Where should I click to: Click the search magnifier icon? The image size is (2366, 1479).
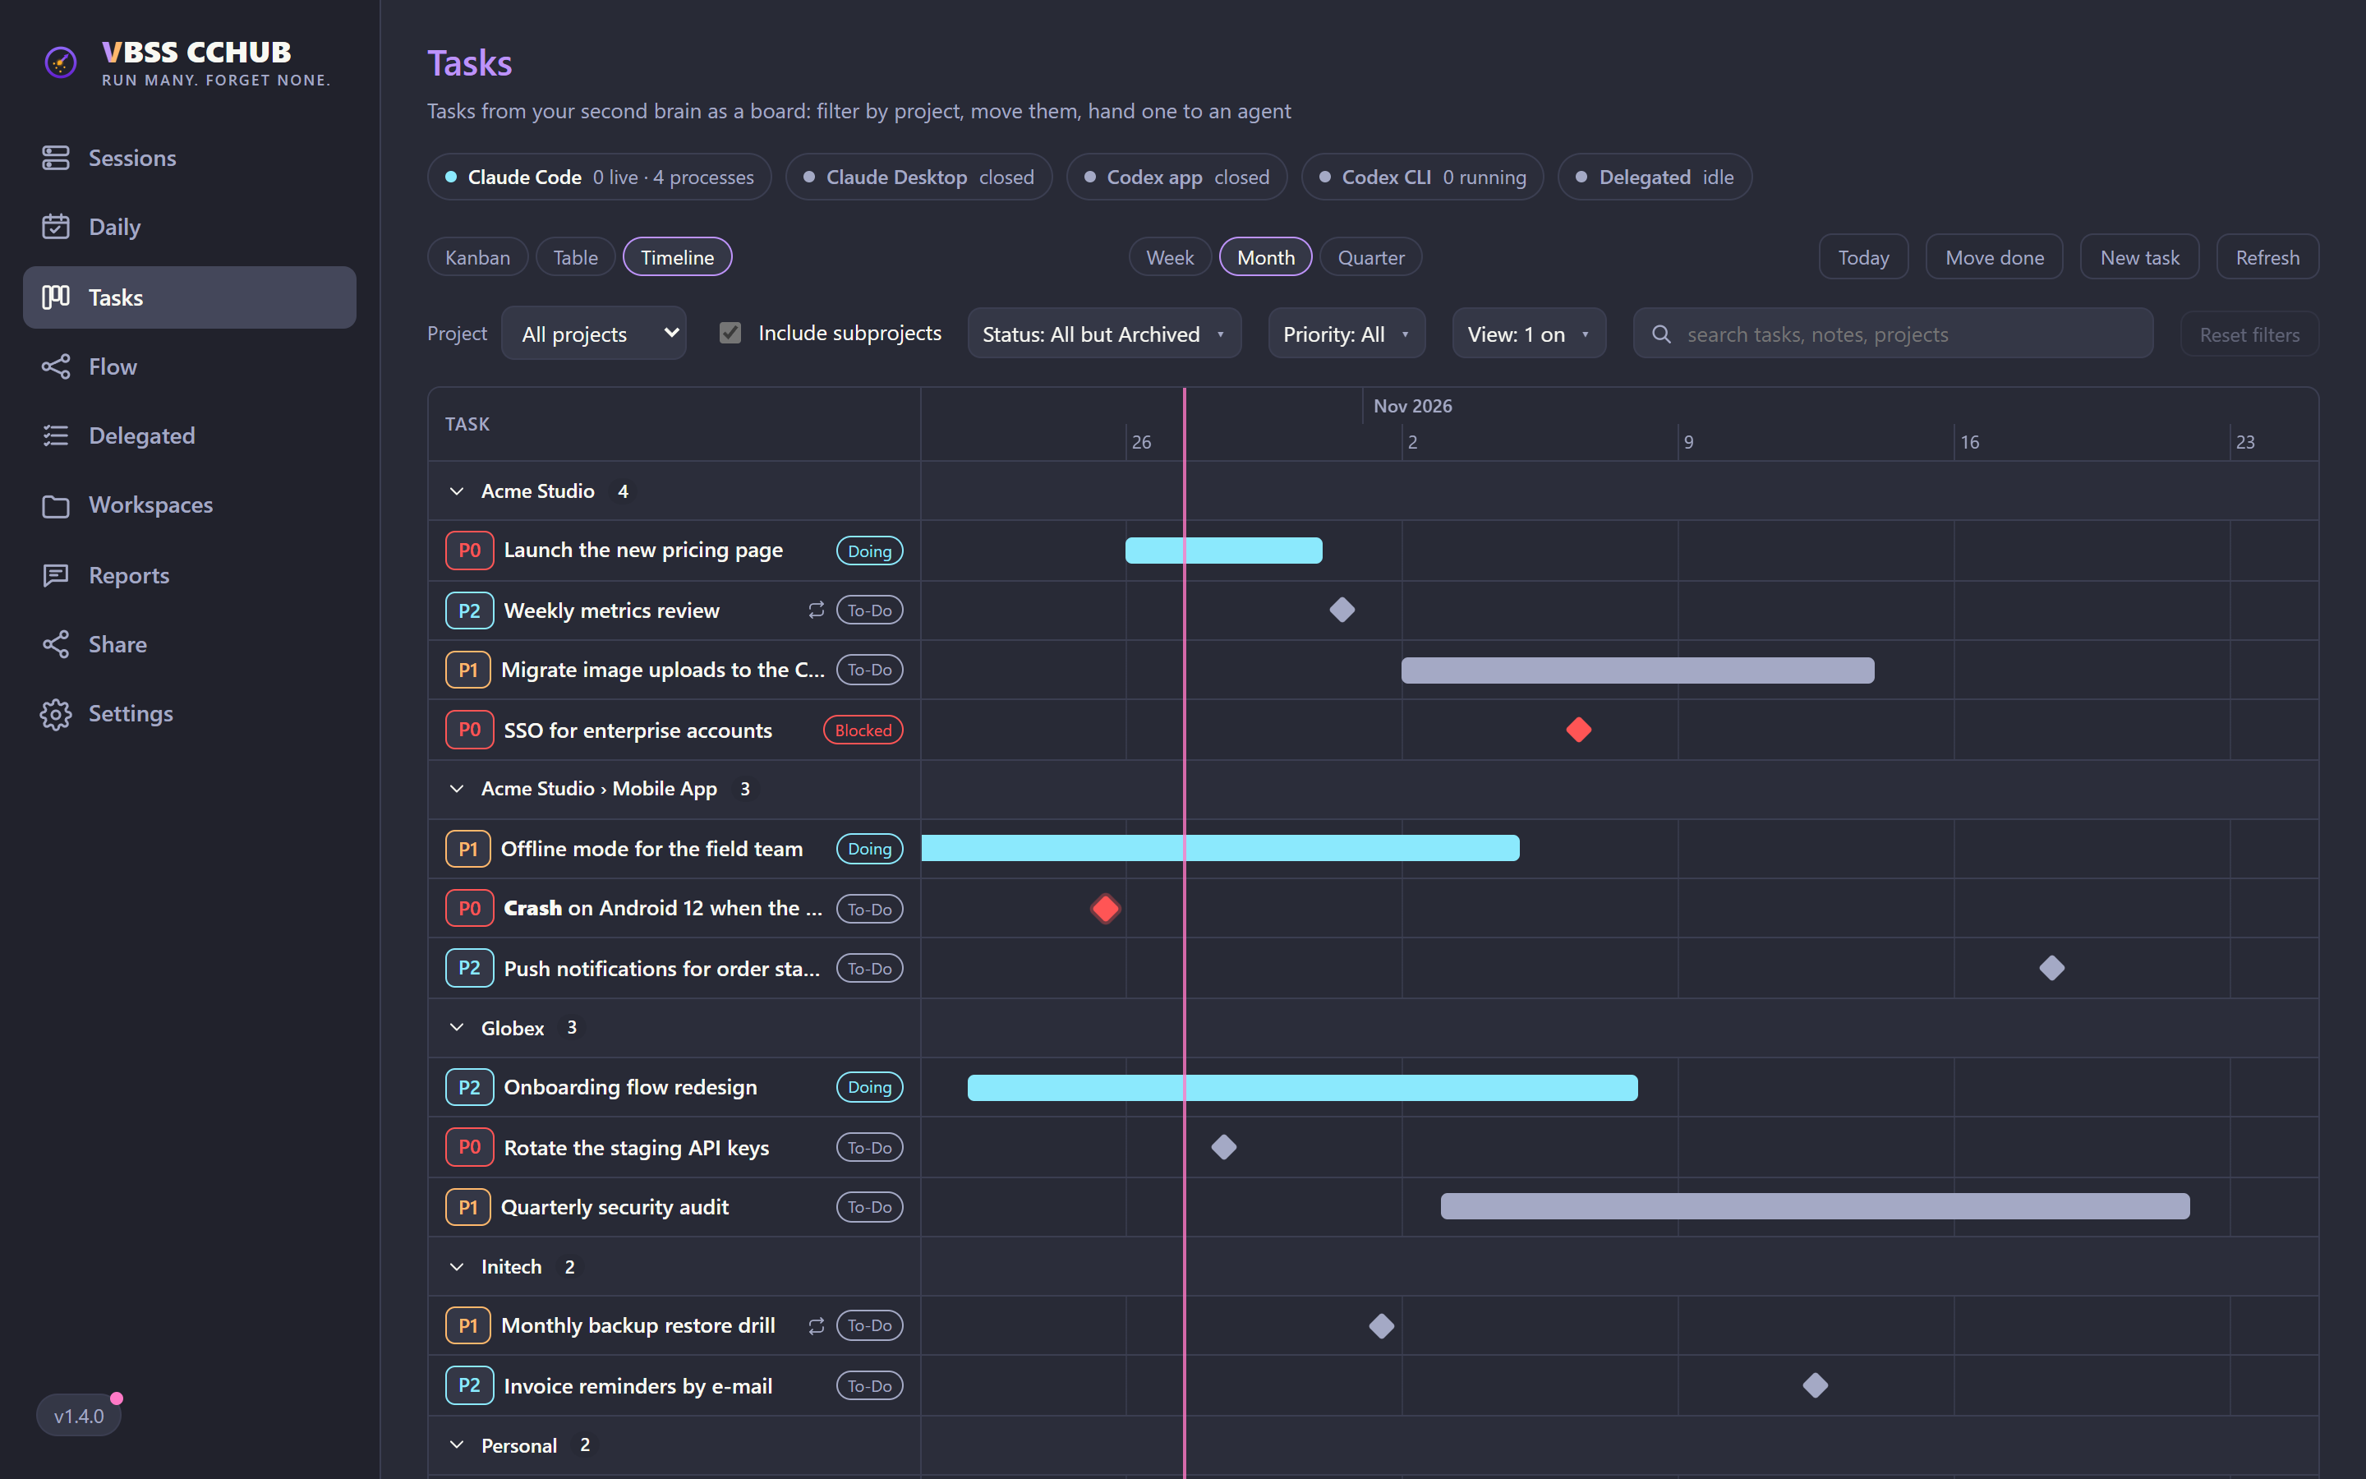1661,334
